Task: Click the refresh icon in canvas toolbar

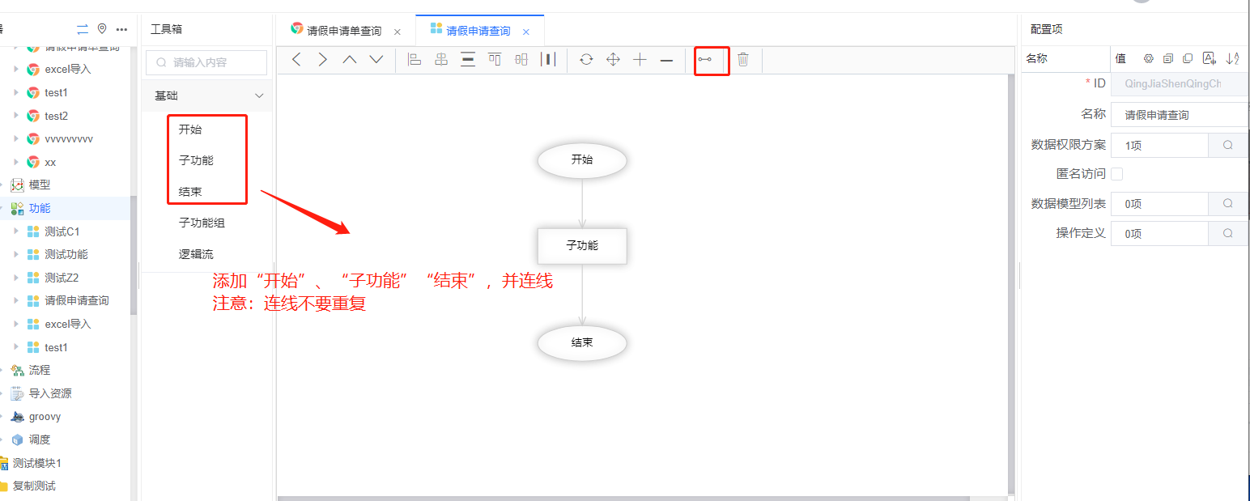Action: coord(586,60)
